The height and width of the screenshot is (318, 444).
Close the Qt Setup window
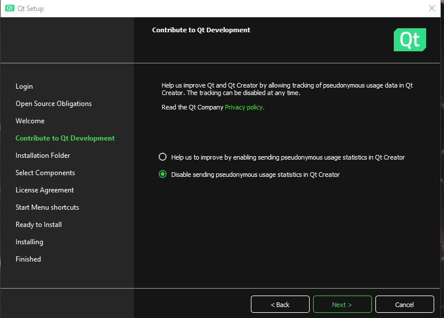431,8
